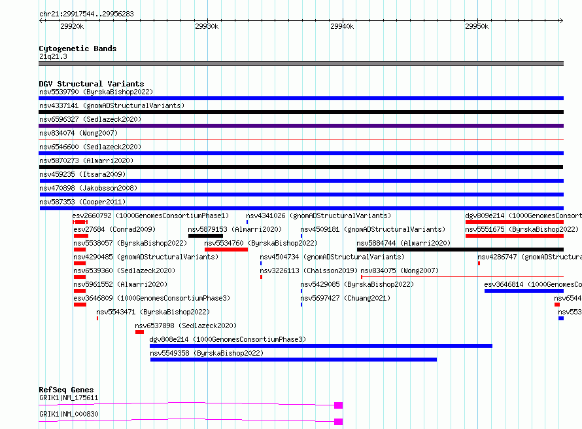582x429 pixels.
Task: Open nsv459235 Itsara2009 variant
Action: [x=82, y=174]
